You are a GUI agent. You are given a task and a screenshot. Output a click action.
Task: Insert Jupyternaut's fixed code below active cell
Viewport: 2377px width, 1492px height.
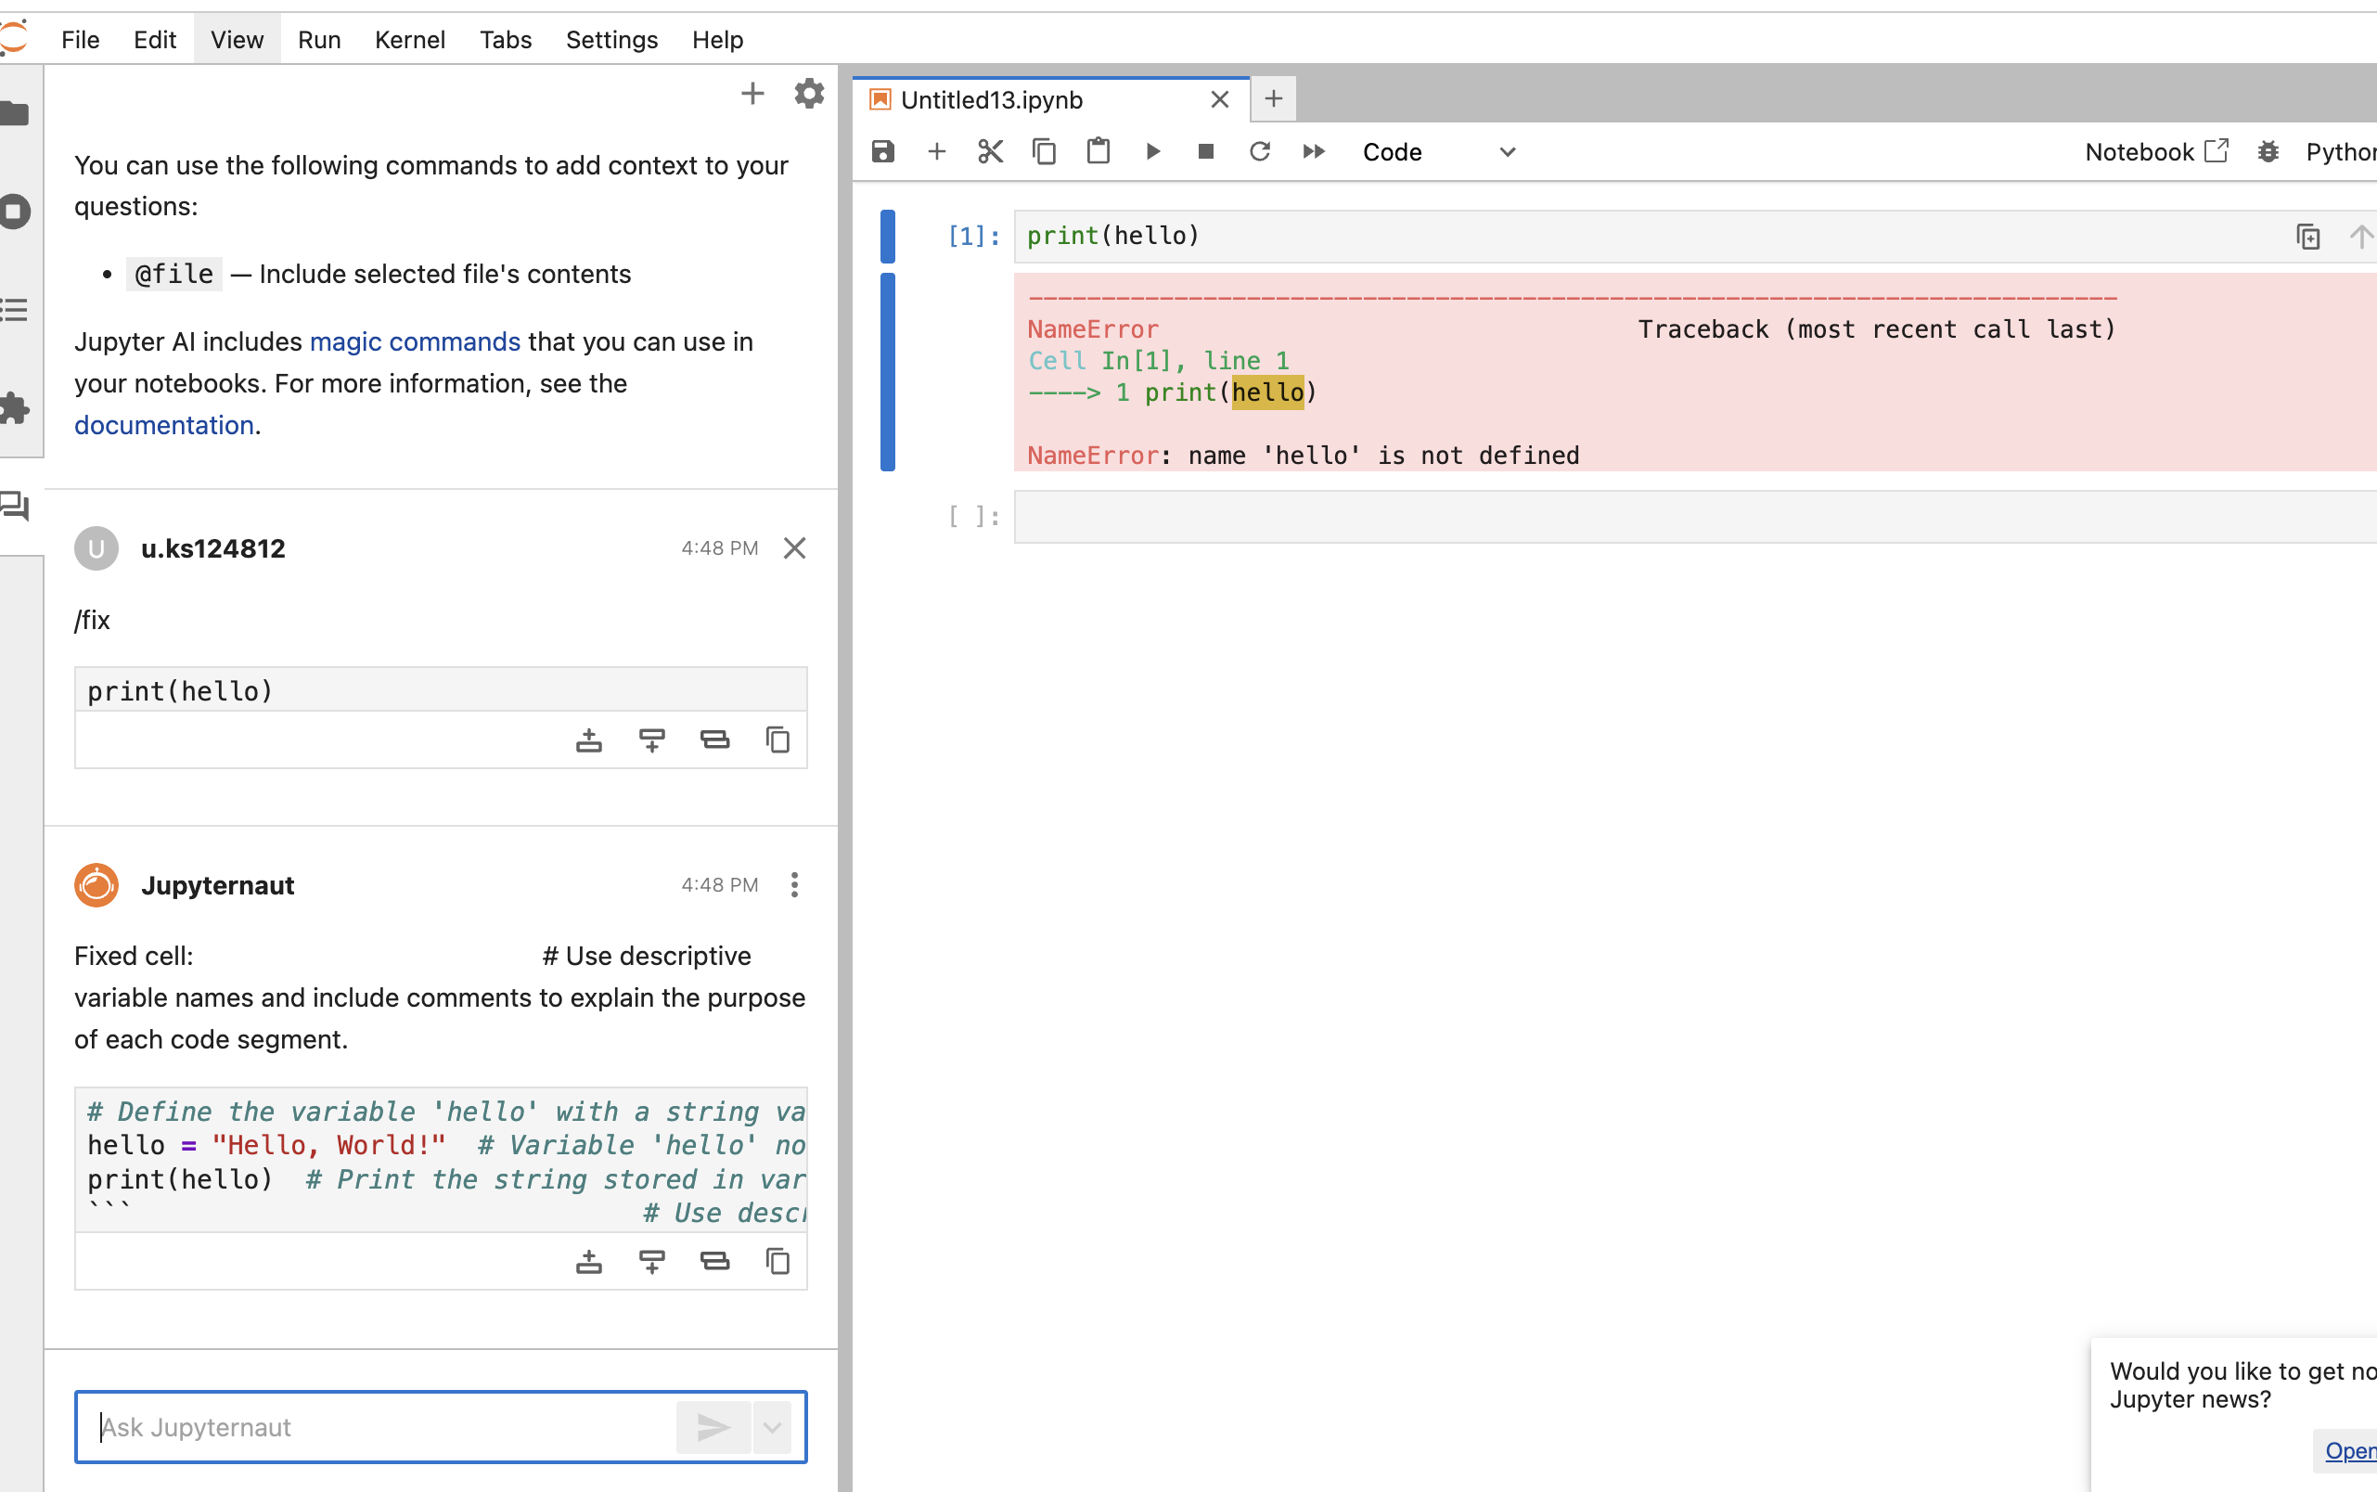[652, 1261]
